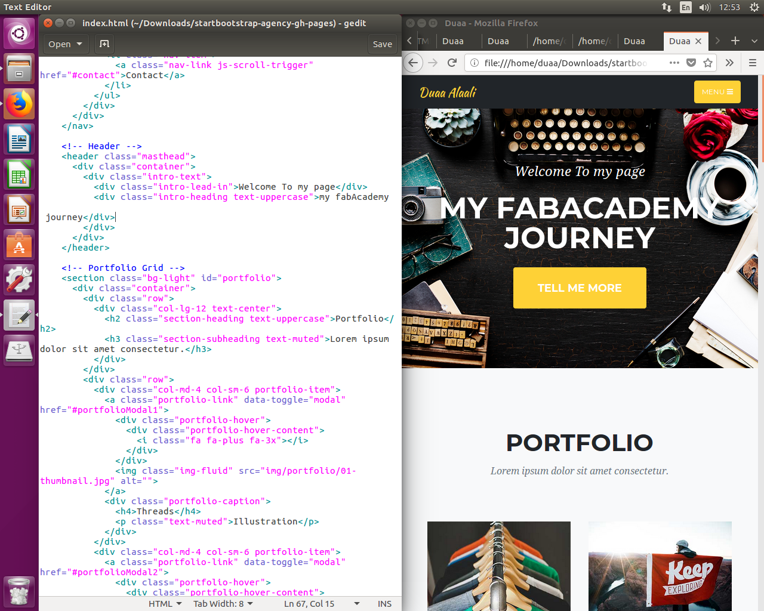Open LibreOffice Writer launcher icon

point(19,140)
